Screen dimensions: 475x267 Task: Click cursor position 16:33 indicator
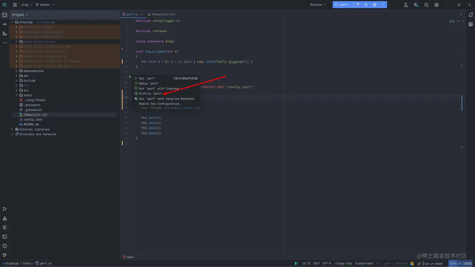(x=306, y=264)
